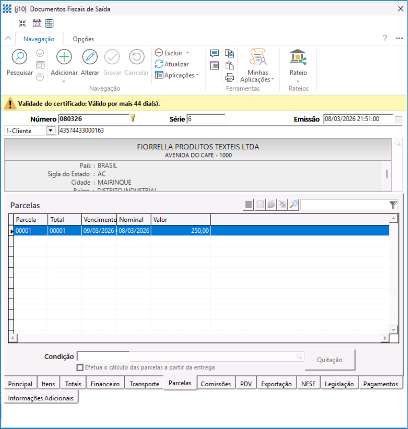Viewport: 408px width, 429px height.
Task: Open Minhas Aplicações dropdown
Action: pyautogui.click(x=273, y=79)
